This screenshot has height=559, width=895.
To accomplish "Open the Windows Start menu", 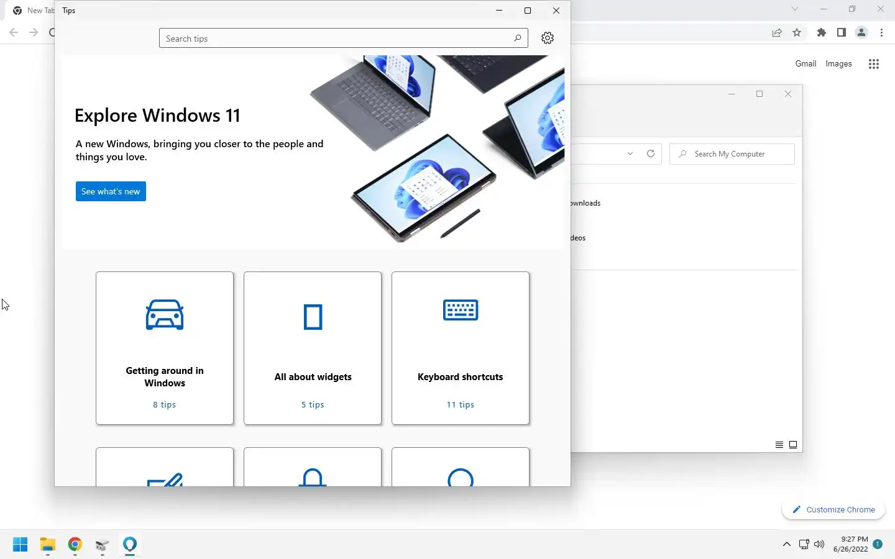I will pos(20,545).
